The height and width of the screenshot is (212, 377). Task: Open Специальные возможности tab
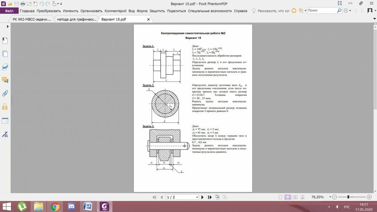point(210,11)
